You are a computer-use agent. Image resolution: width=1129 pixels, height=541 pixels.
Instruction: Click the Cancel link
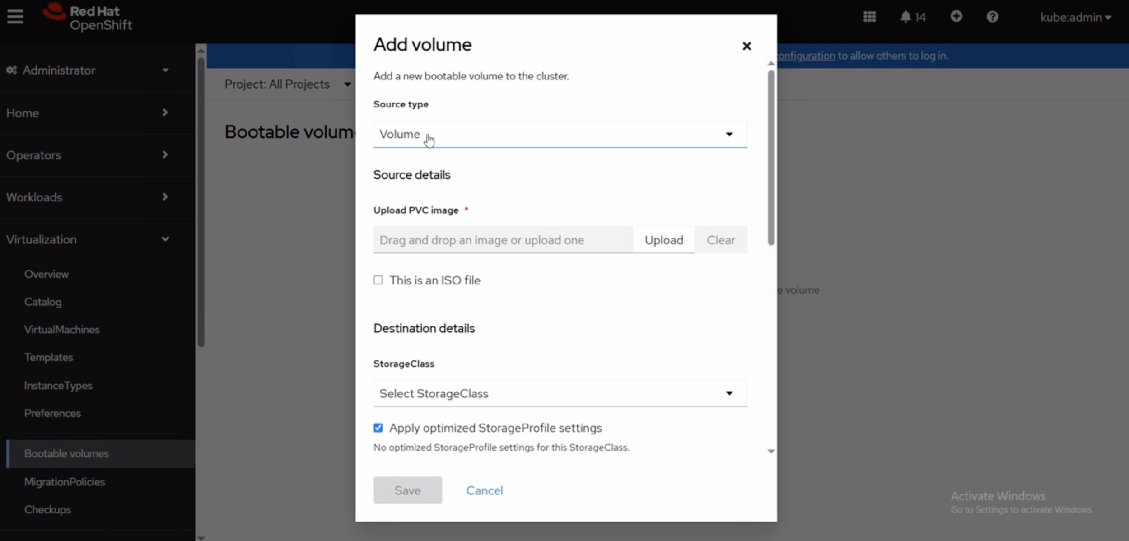tap(484, 490)
